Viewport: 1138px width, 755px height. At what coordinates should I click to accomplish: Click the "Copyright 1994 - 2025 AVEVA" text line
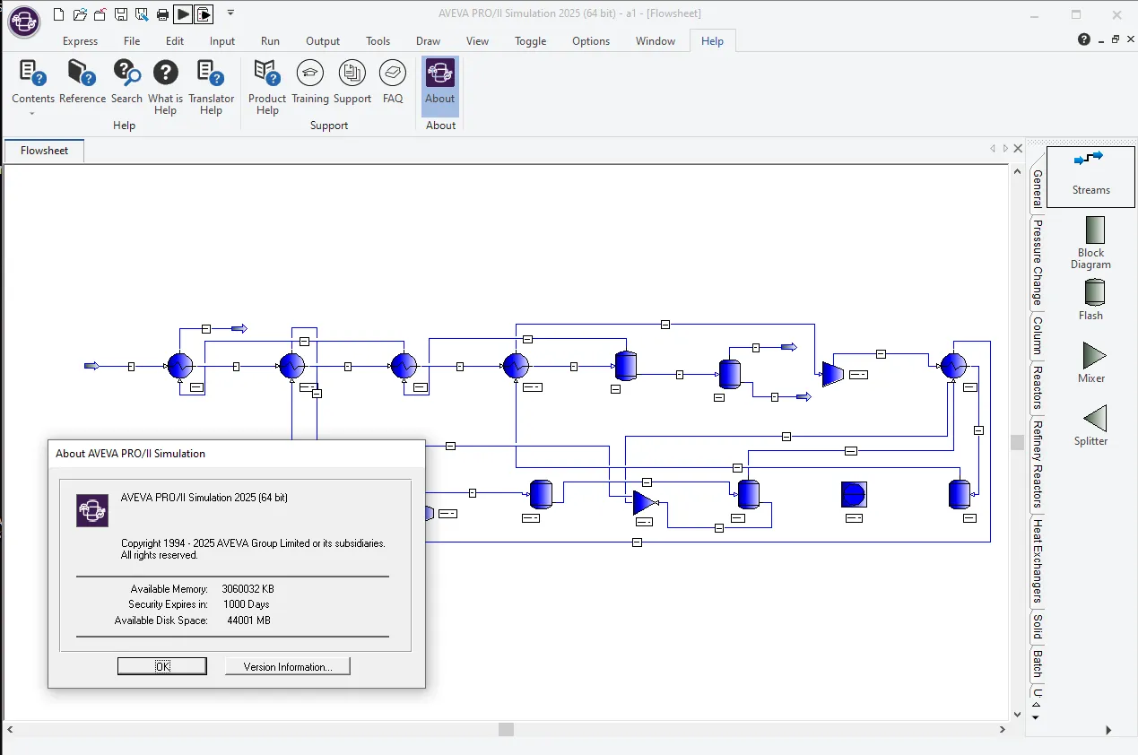254,543
